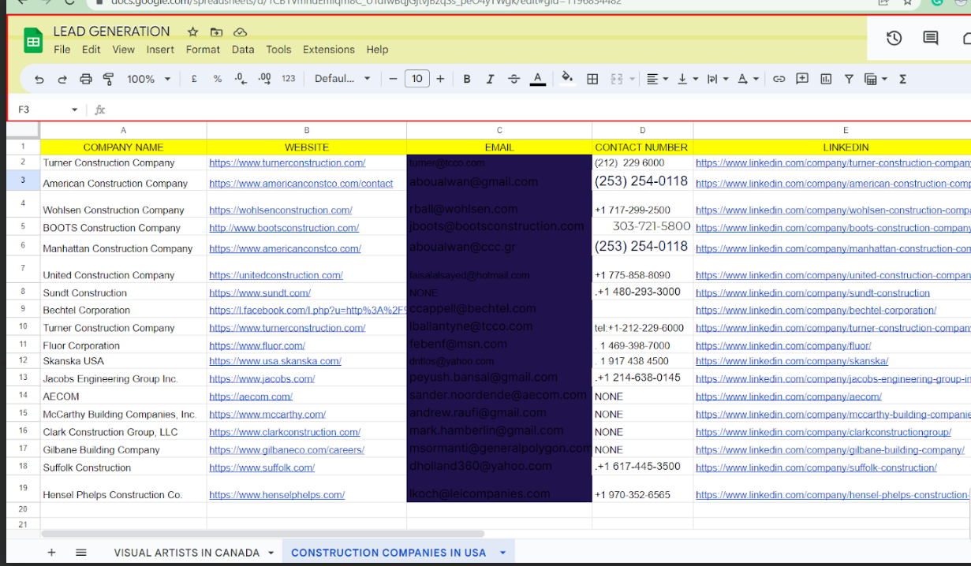Open the name box dropdown arrow
This screenshot has height=566, width=971.
coord(75,110)
